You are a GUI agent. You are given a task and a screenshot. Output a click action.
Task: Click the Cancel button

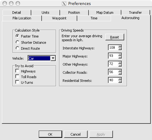pos(76,134)
